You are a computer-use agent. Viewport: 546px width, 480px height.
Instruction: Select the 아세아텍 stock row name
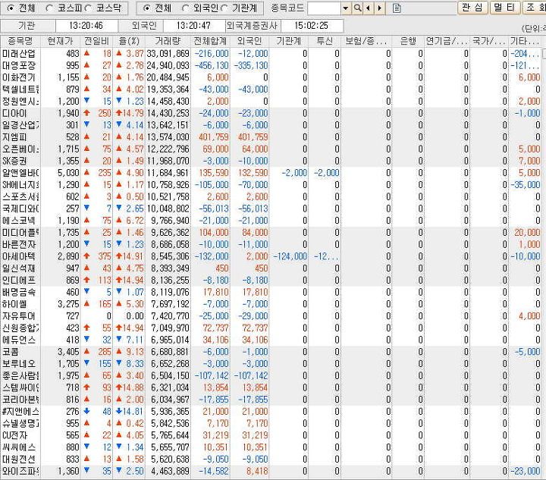(19, 256)
